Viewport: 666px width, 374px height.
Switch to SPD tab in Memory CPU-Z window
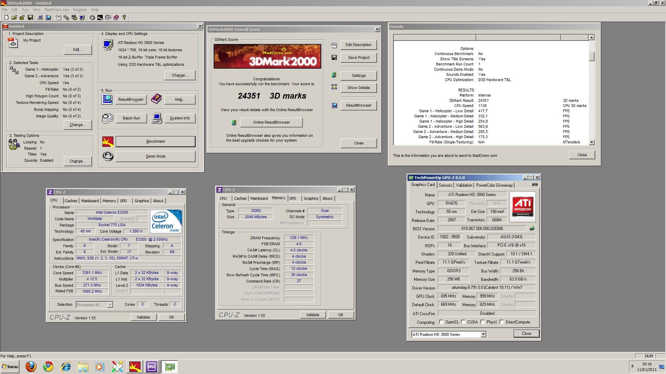point(293,198)
